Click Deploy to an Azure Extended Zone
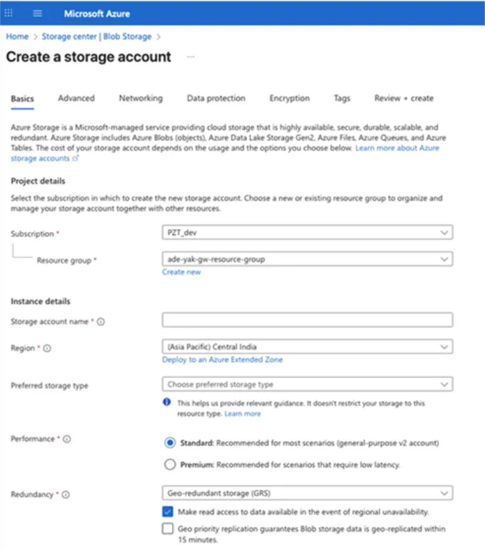 tap(222, 359)
